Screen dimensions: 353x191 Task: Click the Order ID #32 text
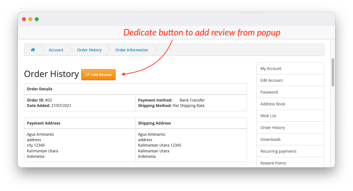tap(39, 100)
